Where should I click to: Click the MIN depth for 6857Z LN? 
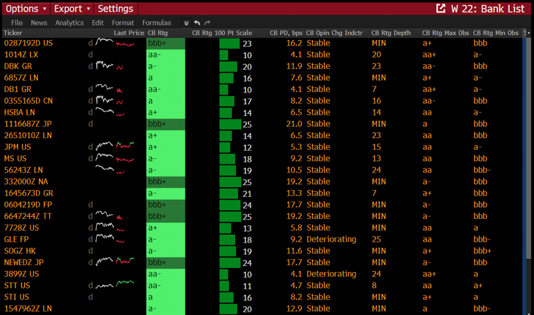pos(378,78)
